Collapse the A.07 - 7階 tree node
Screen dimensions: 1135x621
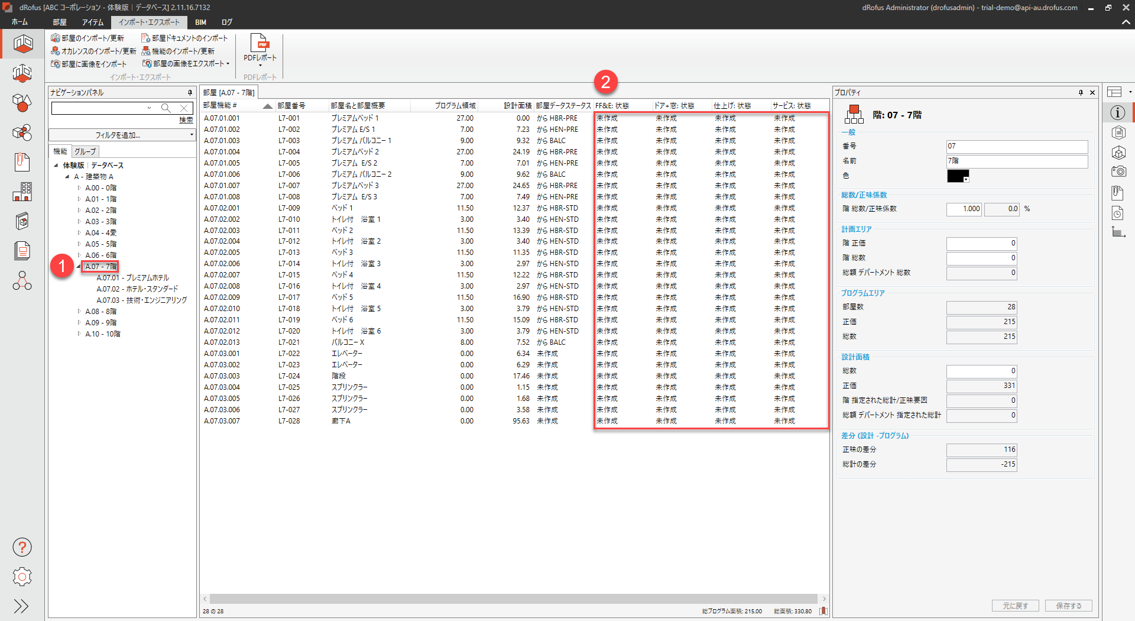pyautogui.click(x=78, y=267)
